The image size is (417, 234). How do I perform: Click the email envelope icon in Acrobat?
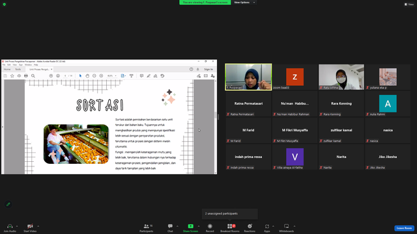pos(206,76)
